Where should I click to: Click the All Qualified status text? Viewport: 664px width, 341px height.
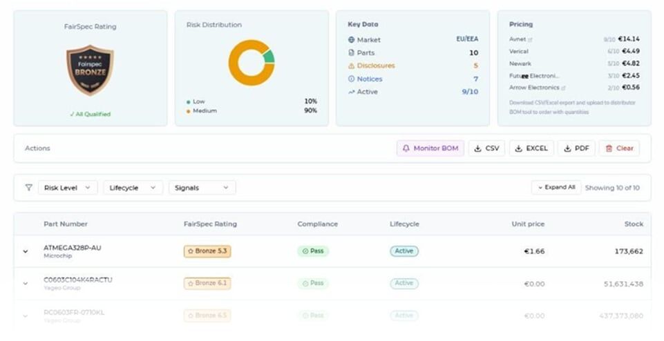click(x=91, y=114)
